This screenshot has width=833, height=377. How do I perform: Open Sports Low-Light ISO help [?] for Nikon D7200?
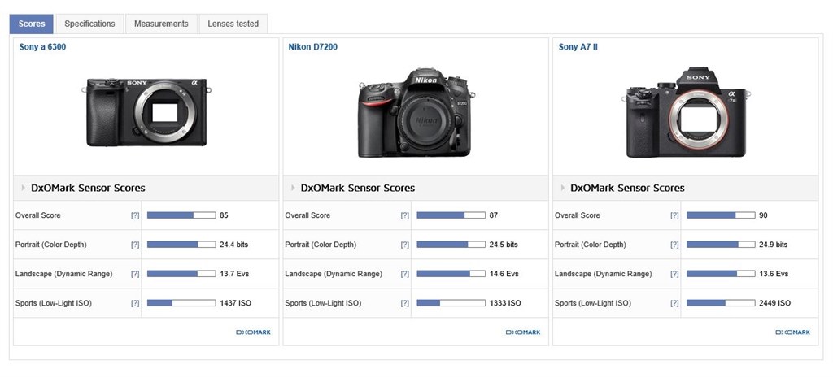coord(405,303)
